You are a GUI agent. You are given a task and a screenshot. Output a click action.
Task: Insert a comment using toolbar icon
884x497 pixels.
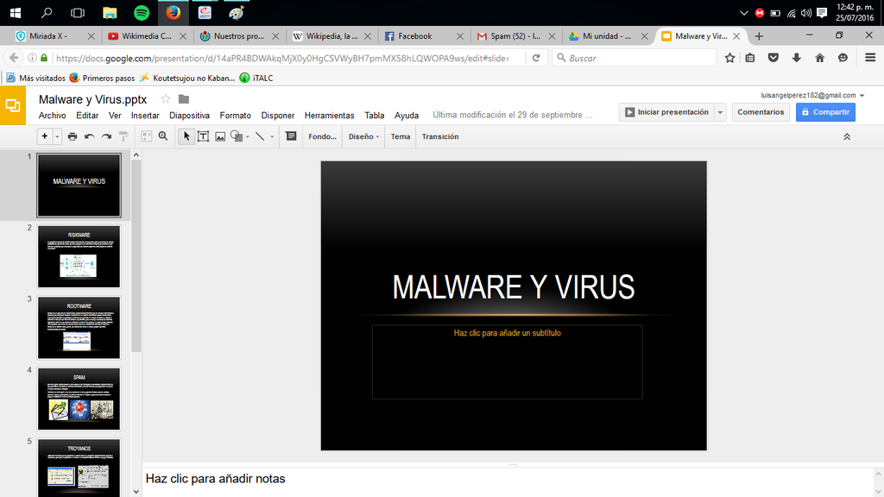pos(291,136)
